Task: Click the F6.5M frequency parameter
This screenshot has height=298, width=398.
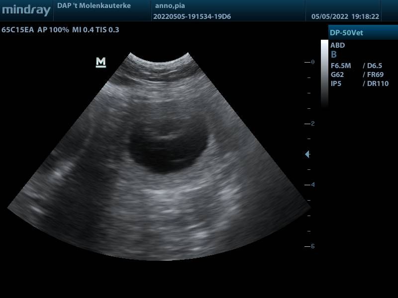Action: 341,66
